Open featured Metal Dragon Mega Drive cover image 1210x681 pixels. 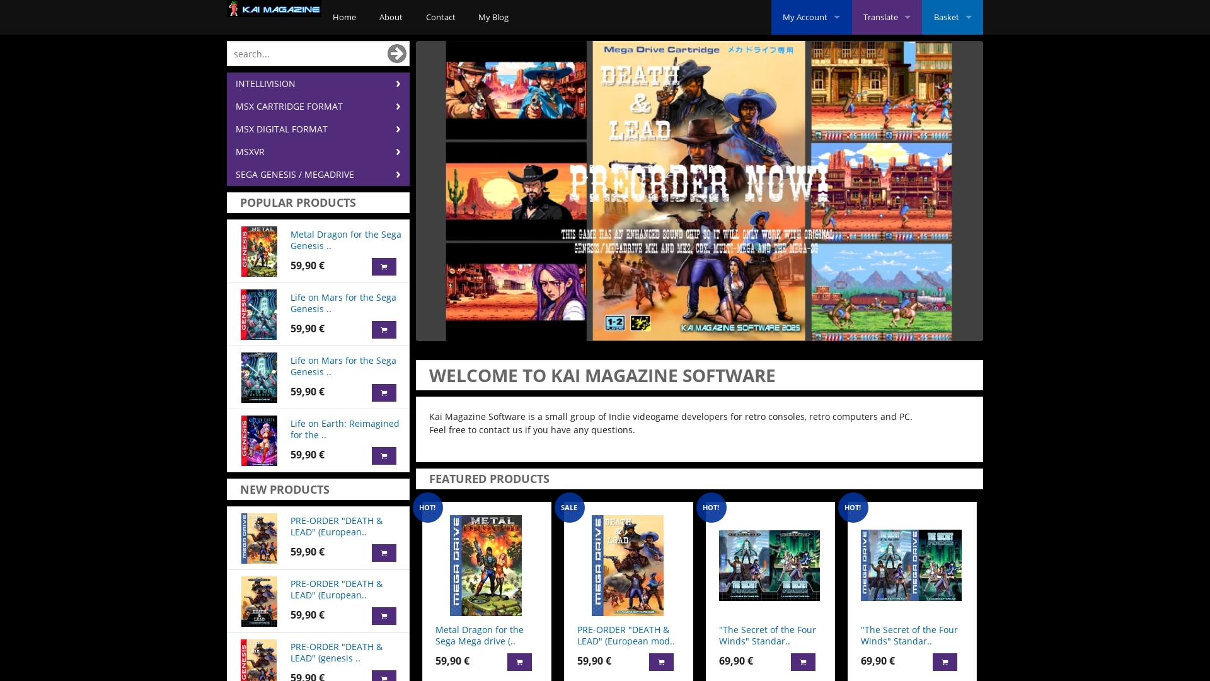pos(486,566)
